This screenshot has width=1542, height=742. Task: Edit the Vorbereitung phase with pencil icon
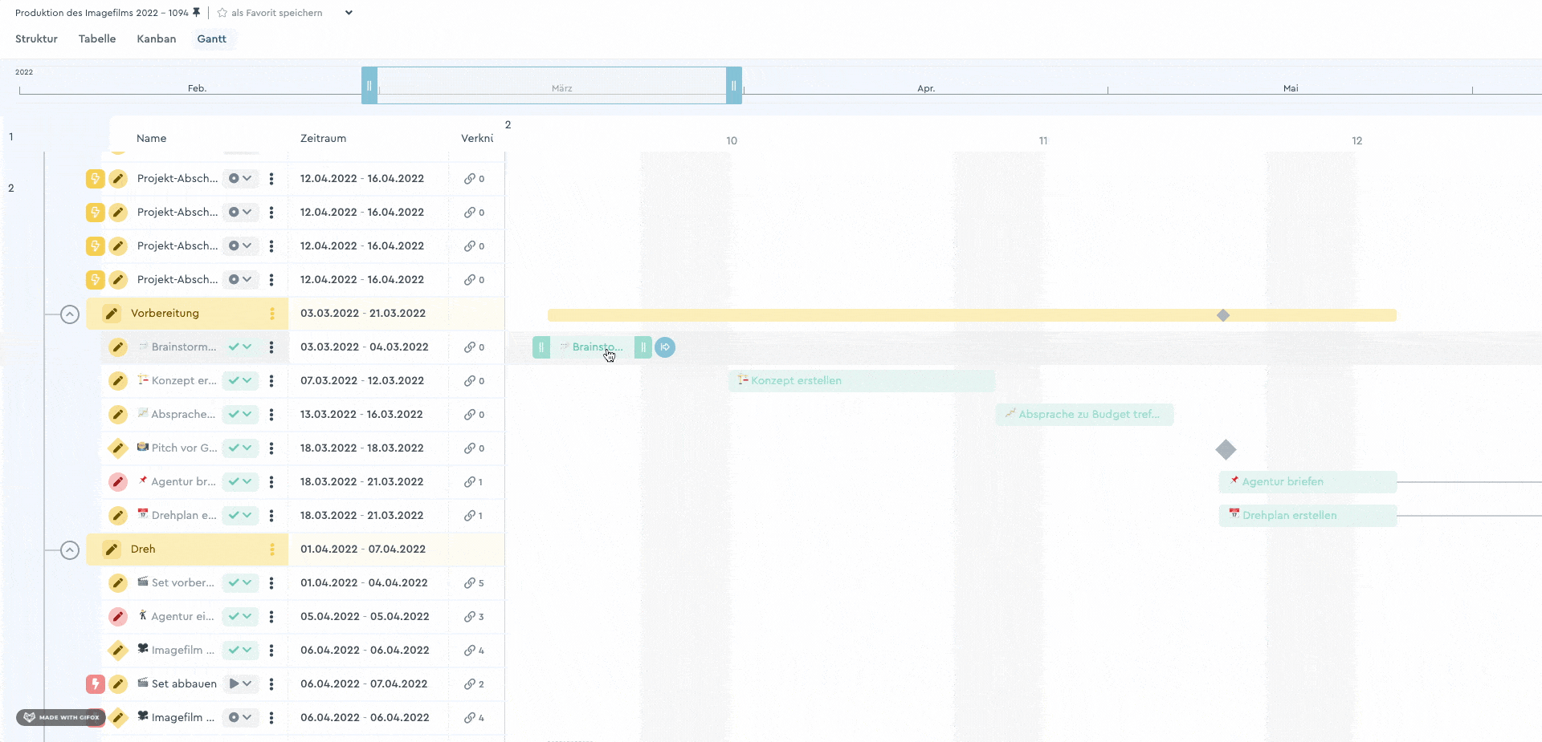point(112,314)
